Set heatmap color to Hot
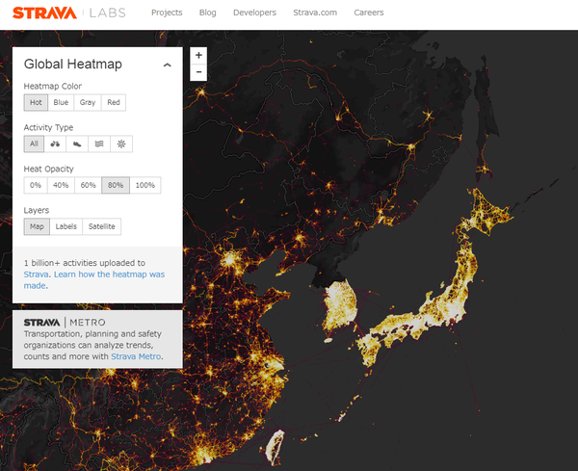The height and width of the screenshot is (471, 578). click(36, 102)
